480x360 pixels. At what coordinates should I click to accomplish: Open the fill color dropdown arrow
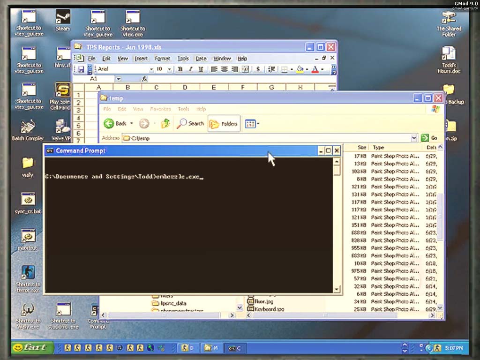tap(307, 69)
